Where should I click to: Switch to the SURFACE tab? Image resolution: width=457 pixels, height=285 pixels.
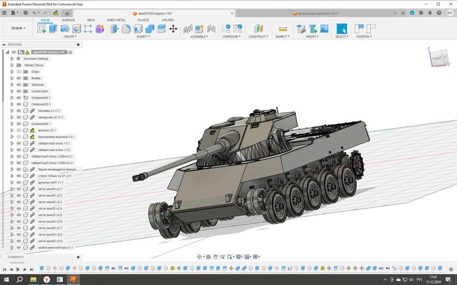(x=68, y=20)
